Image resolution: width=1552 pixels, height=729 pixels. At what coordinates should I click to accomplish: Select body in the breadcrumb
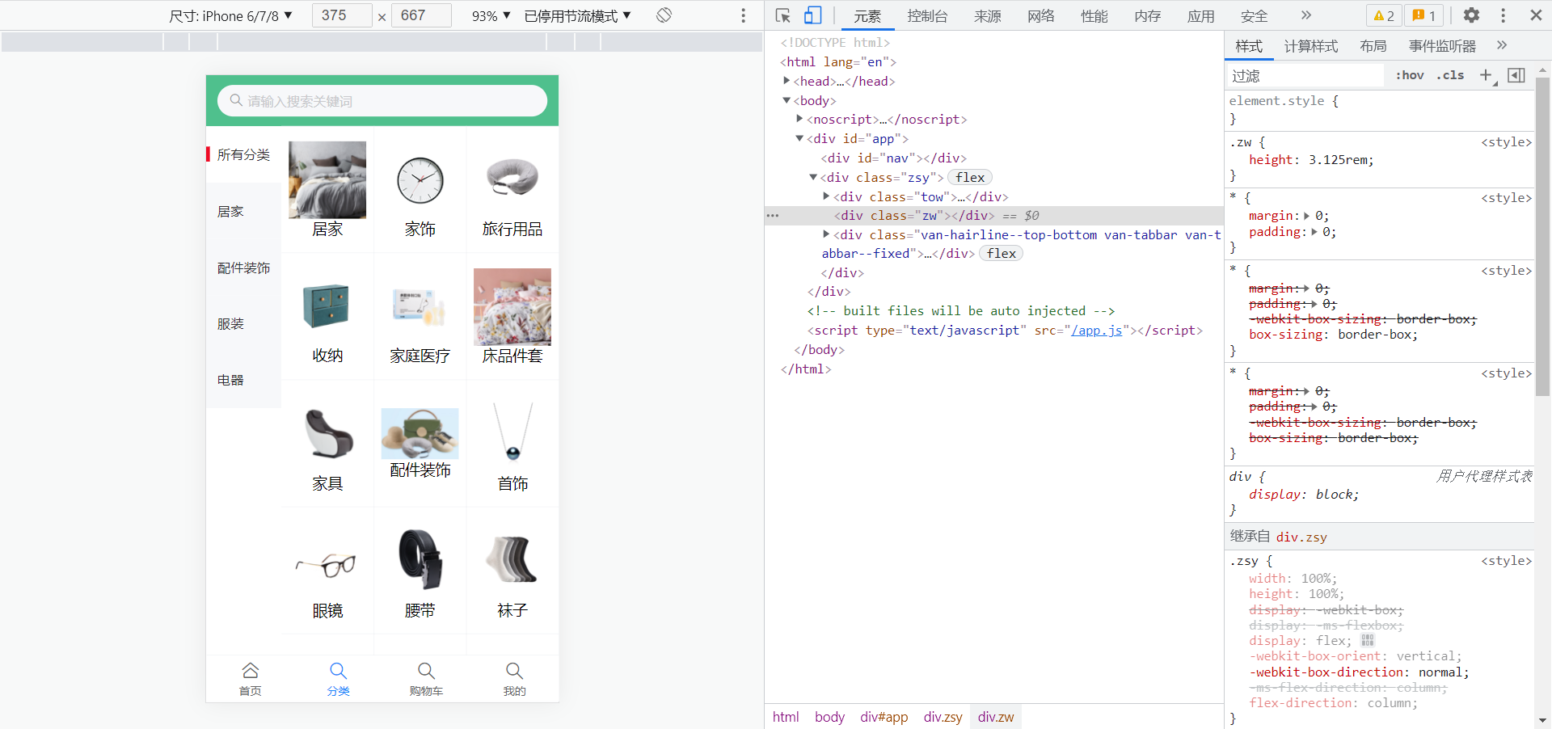829,717
